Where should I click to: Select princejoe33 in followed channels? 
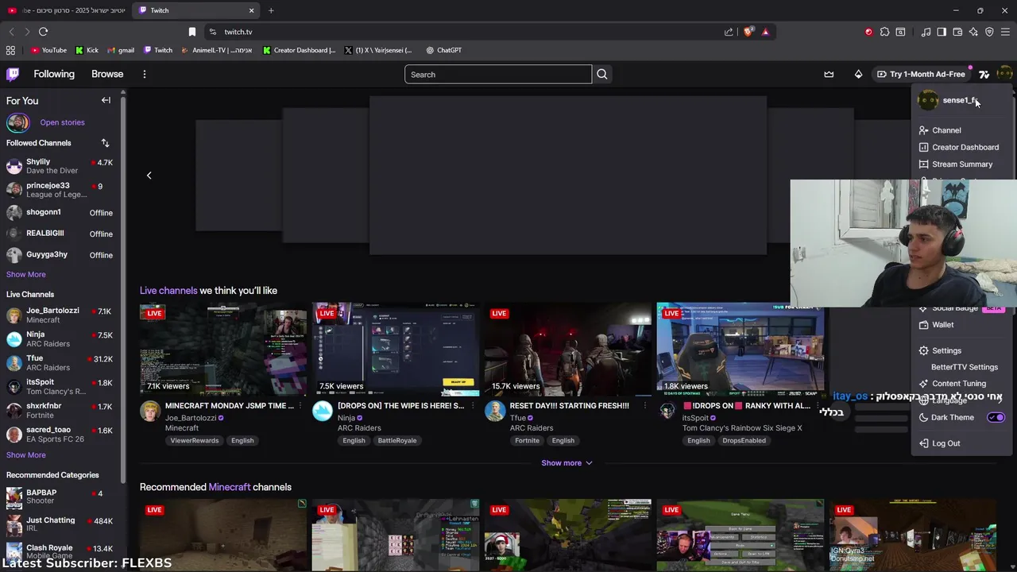click(x=60, y=190)
